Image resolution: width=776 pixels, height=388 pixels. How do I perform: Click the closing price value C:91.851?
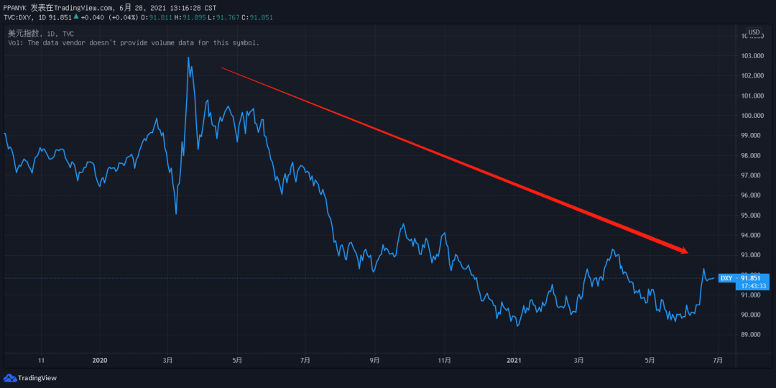click(257, 17)
